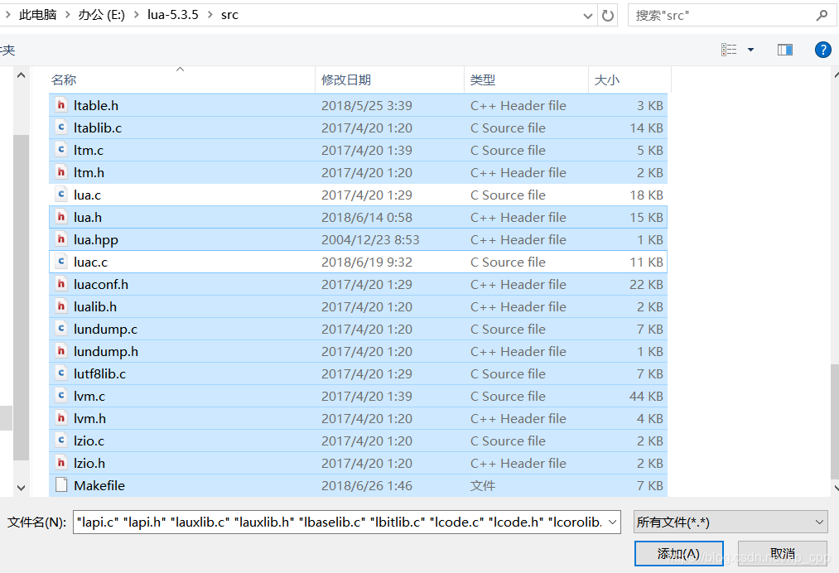Select the file name luac.c
Screen dimensions: 839x573
[90, 262]
